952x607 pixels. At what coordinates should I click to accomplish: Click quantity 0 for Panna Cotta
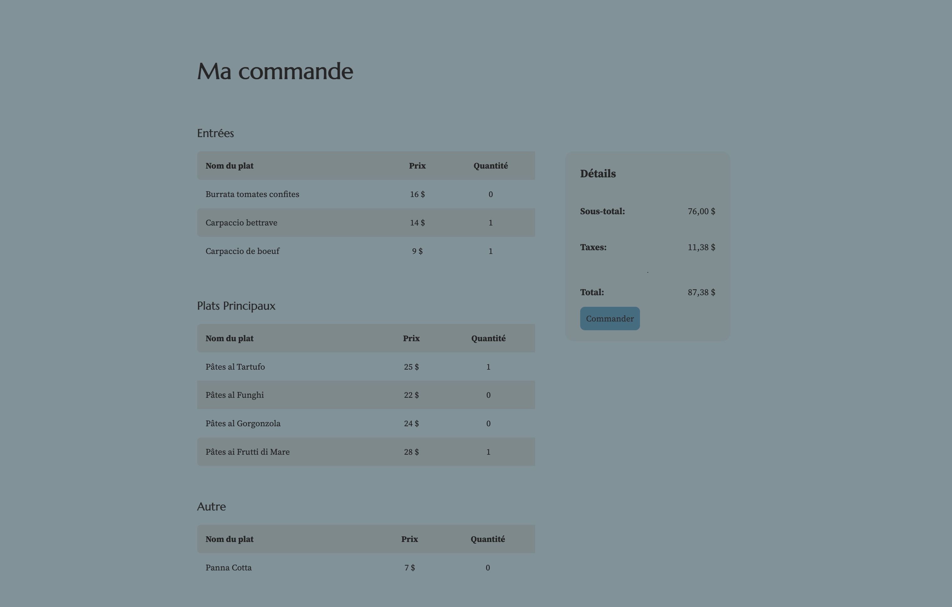pyautogui.click(x=488, y=568)
